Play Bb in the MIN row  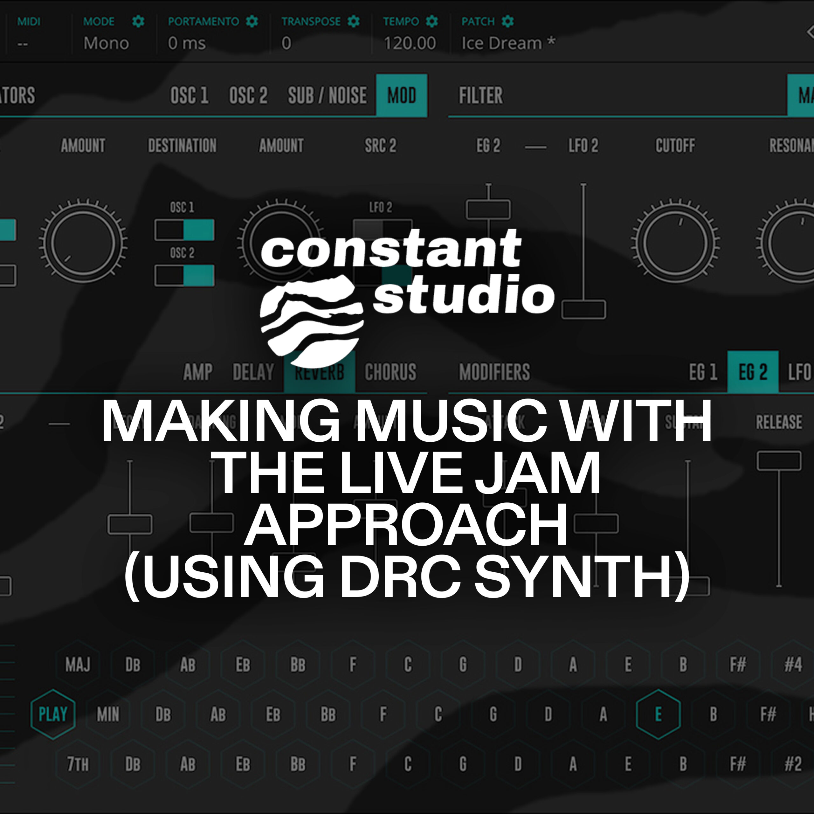(328, 714)
